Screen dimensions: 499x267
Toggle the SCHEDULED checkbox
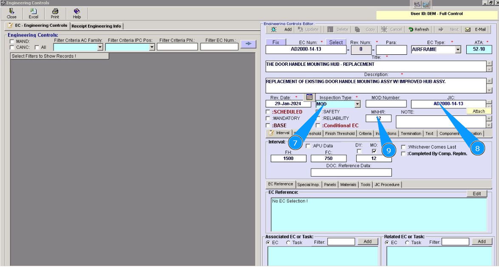[x=268, y=112]
